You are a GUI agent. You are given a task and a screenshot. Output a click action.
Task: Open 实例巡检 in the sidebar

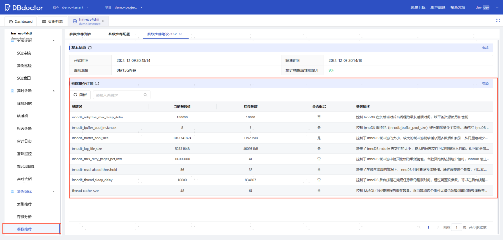[x=24, y=65]
